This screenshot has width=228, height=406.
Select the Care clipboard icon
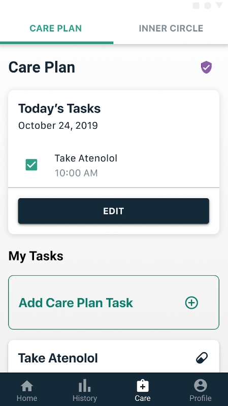[142, 386]
